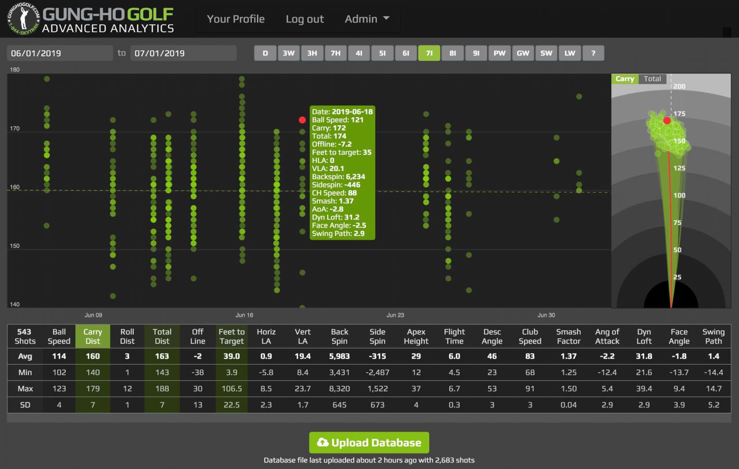The height and width of the screenshot is (469, 739).
Task: Edit the start date 06/01/2019 field
Action: tap(60, 53)
